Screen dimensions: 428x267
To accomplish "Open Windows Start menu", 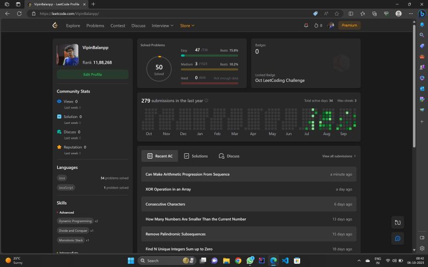I will pyautogui.click(x=131, y=261).
